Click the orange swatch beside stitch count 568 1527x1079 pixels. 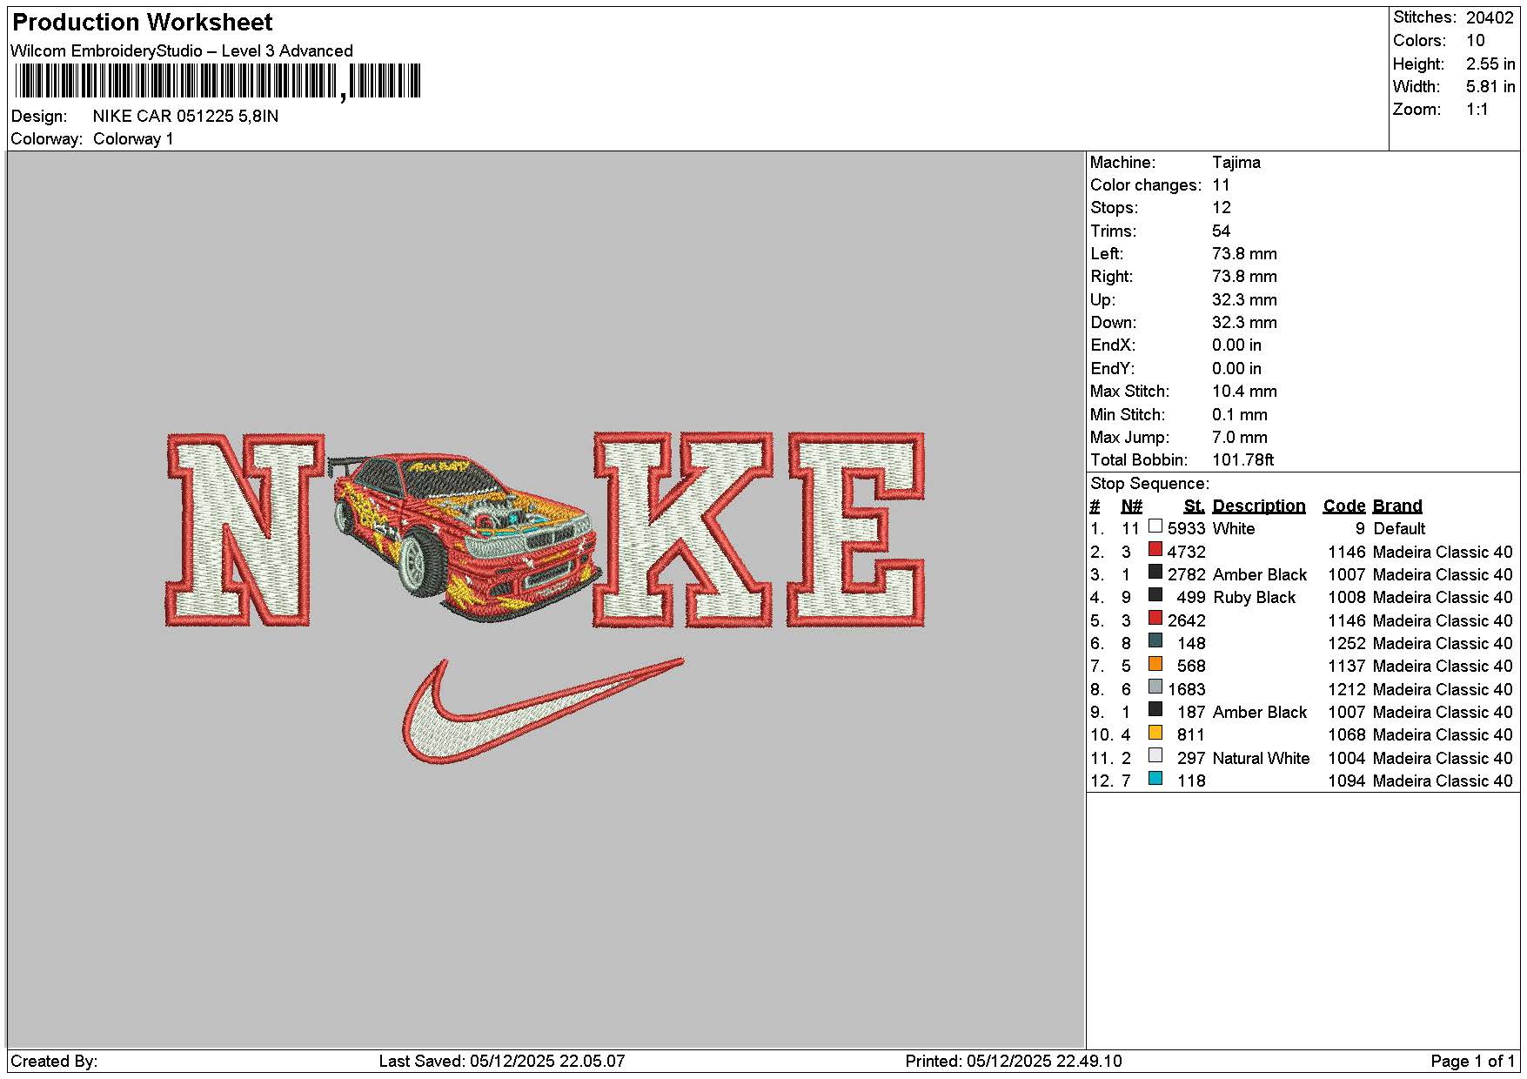(1155, 664)
